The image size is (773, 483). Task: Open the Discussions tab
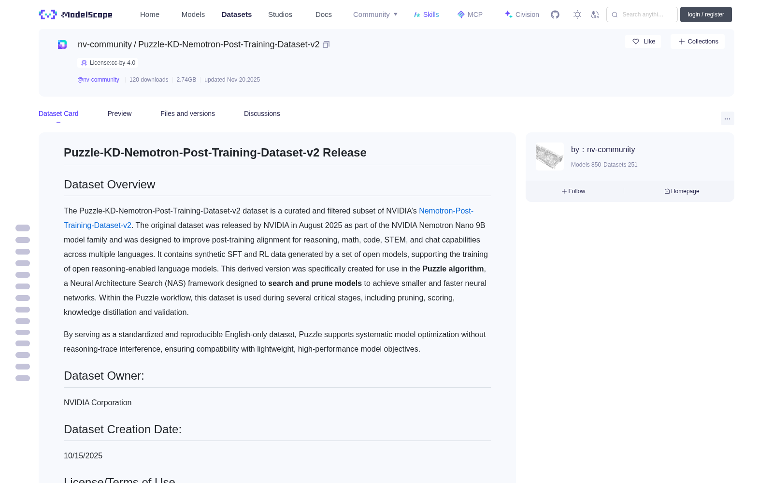tap(262, 114)
